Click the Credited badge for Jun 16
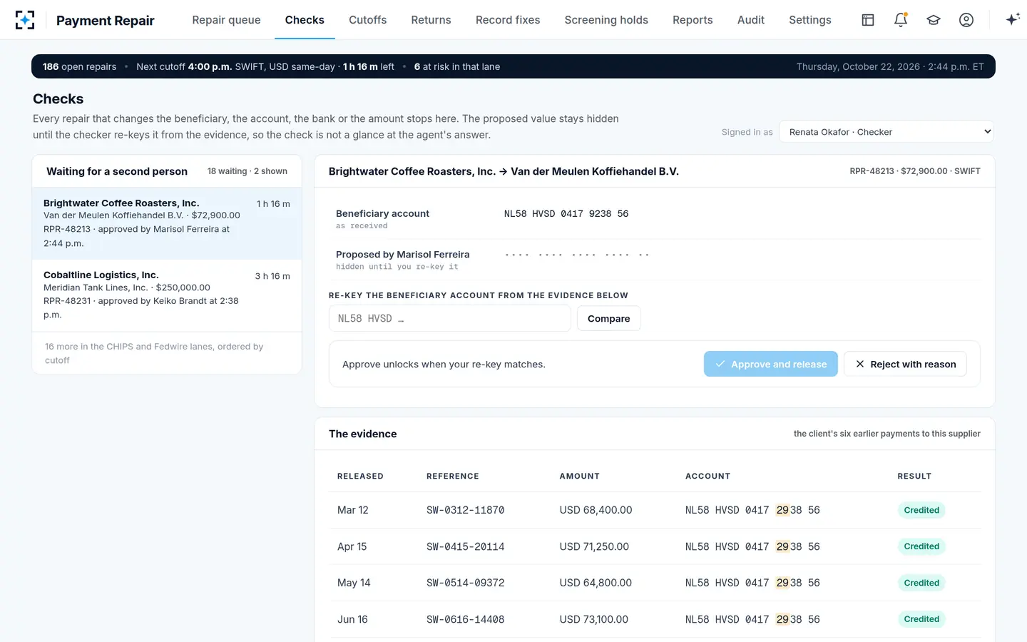 [921, 619]
